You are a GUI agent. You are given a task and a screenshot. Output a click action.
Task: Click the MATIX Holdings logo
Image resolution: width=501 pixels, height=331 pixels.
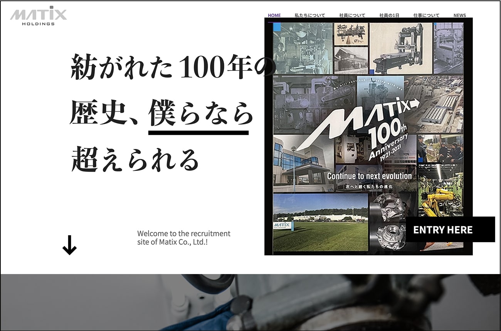coord(38,16)
